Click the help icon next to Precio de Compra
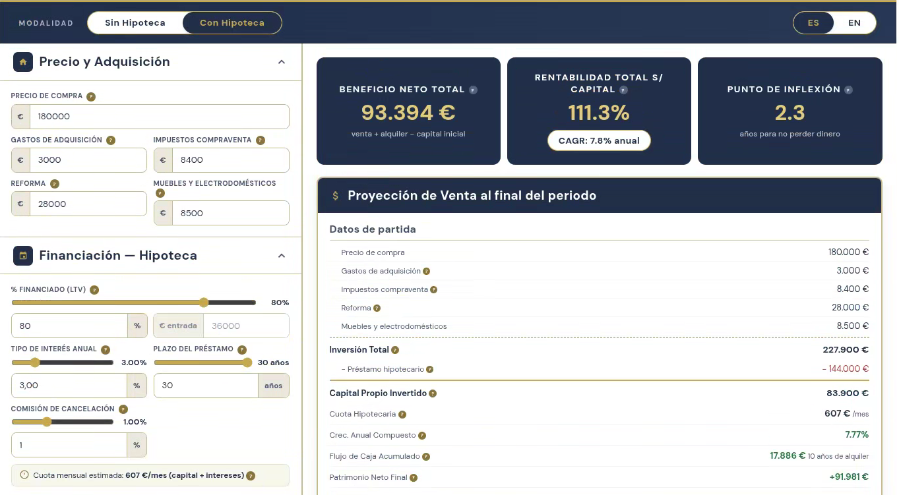 (x=91, y=96)
